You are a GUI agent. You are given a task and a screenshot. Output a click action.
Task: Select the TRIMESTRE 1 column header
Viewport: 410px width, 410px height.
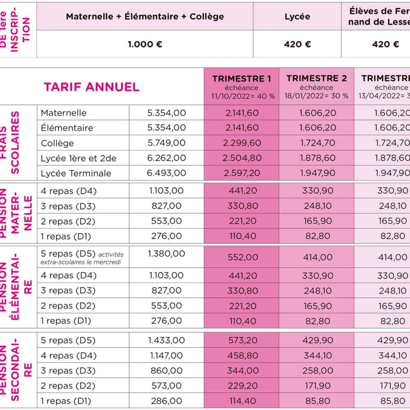[241, 87]
